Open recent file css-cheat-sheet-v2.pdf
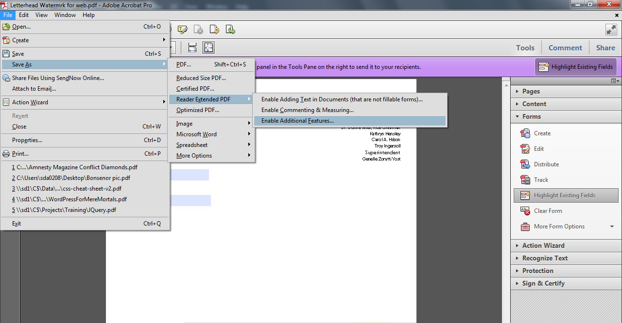Image resolution: width=622 pixels, height=323 pixels. click(x=85, y=189)
